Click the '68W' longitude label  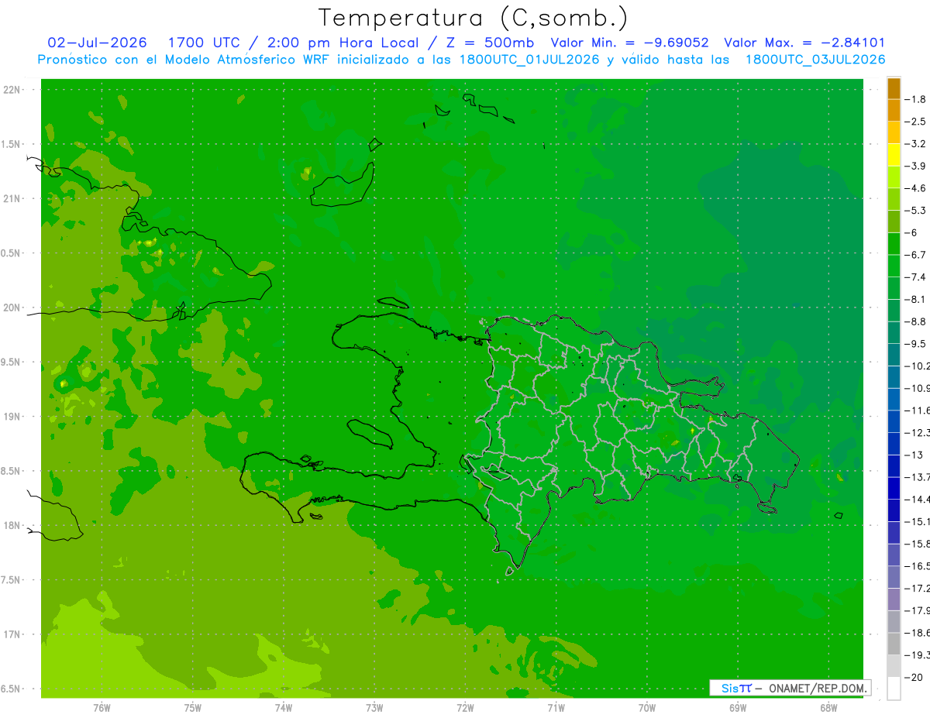[828, 708]
